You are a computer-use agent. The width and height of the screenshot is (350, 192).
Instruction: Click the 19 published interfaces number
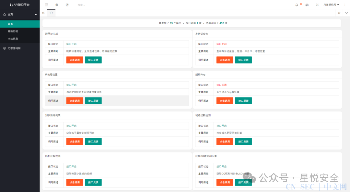coord(171,23)
